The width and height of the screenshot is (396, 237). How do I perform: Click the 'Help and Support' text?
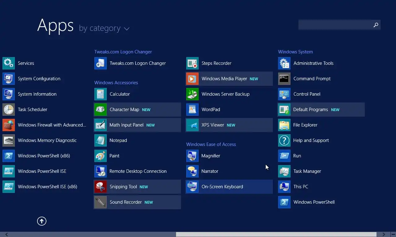pyautogui.click(x=311, y=140)
